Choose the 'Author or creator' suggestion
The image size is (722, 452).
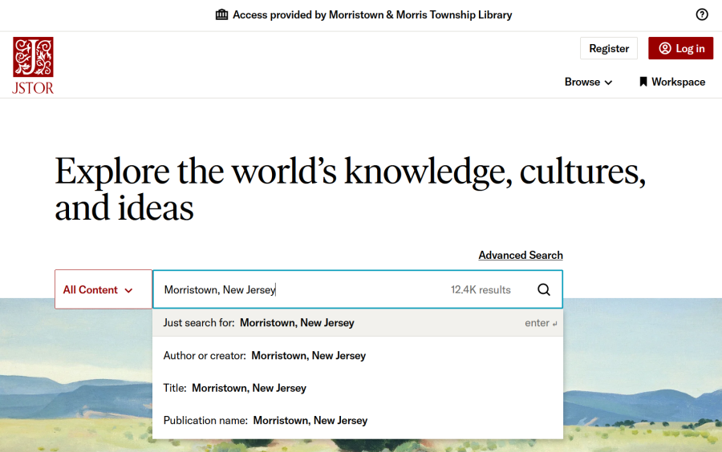[x=264, y=355]
